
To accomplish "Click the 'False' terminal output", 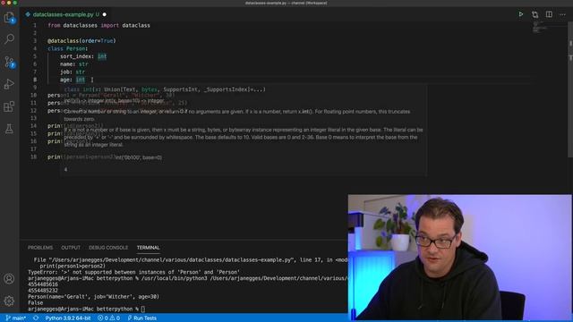I will (x=36, y=302).
